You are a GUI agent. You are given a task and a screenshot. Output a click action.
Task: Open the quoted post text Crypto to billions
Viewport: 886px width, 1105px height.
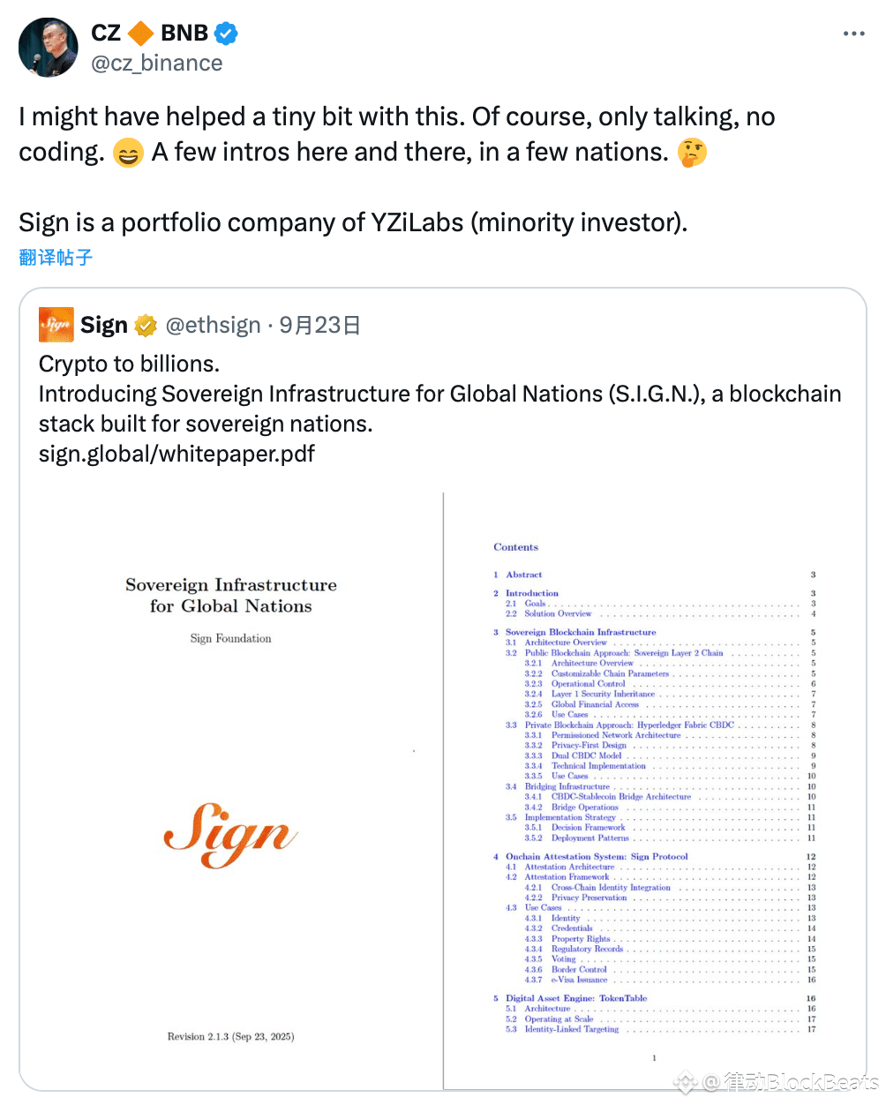(130, 364)
